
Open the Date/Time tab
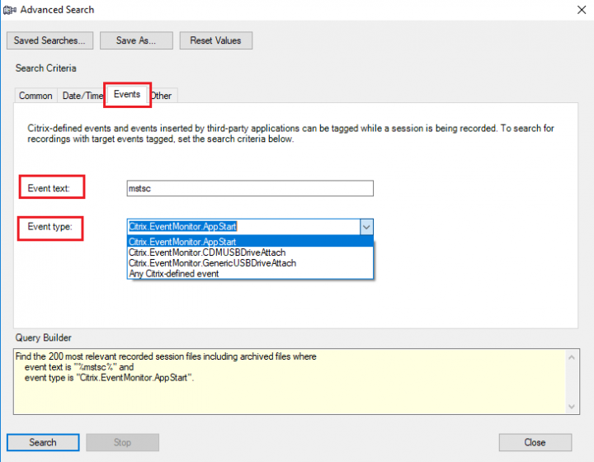81,96
